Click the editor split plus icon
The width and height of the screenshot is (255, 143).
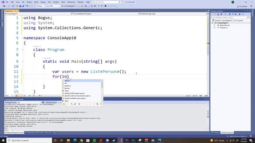tap(208, 14)
